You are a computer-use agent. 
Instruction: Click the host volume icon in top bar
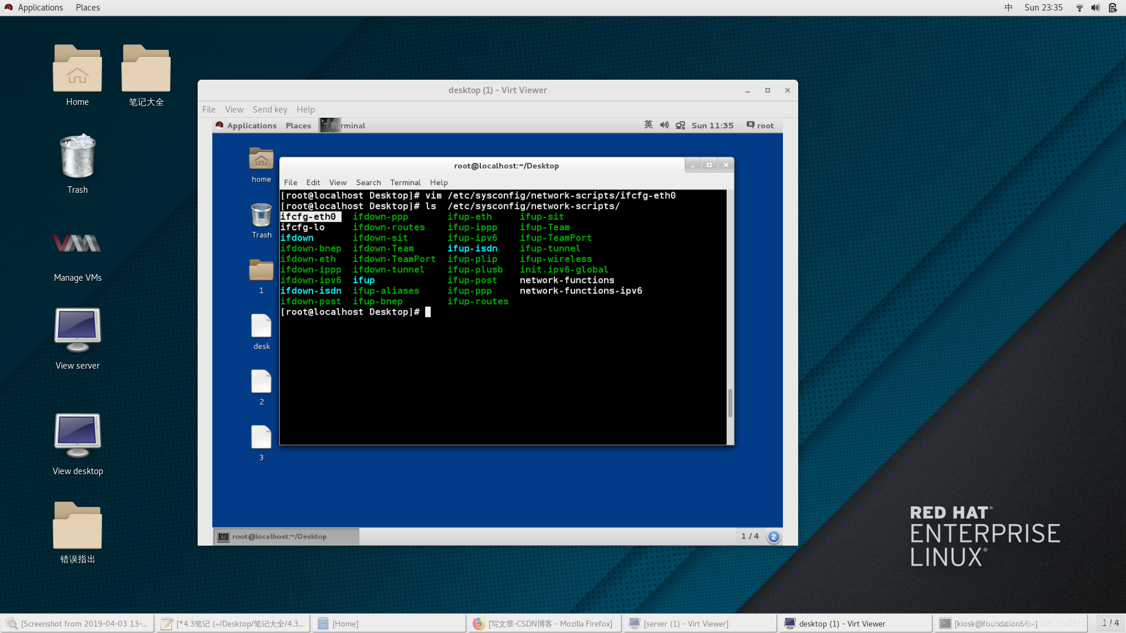1096,8
